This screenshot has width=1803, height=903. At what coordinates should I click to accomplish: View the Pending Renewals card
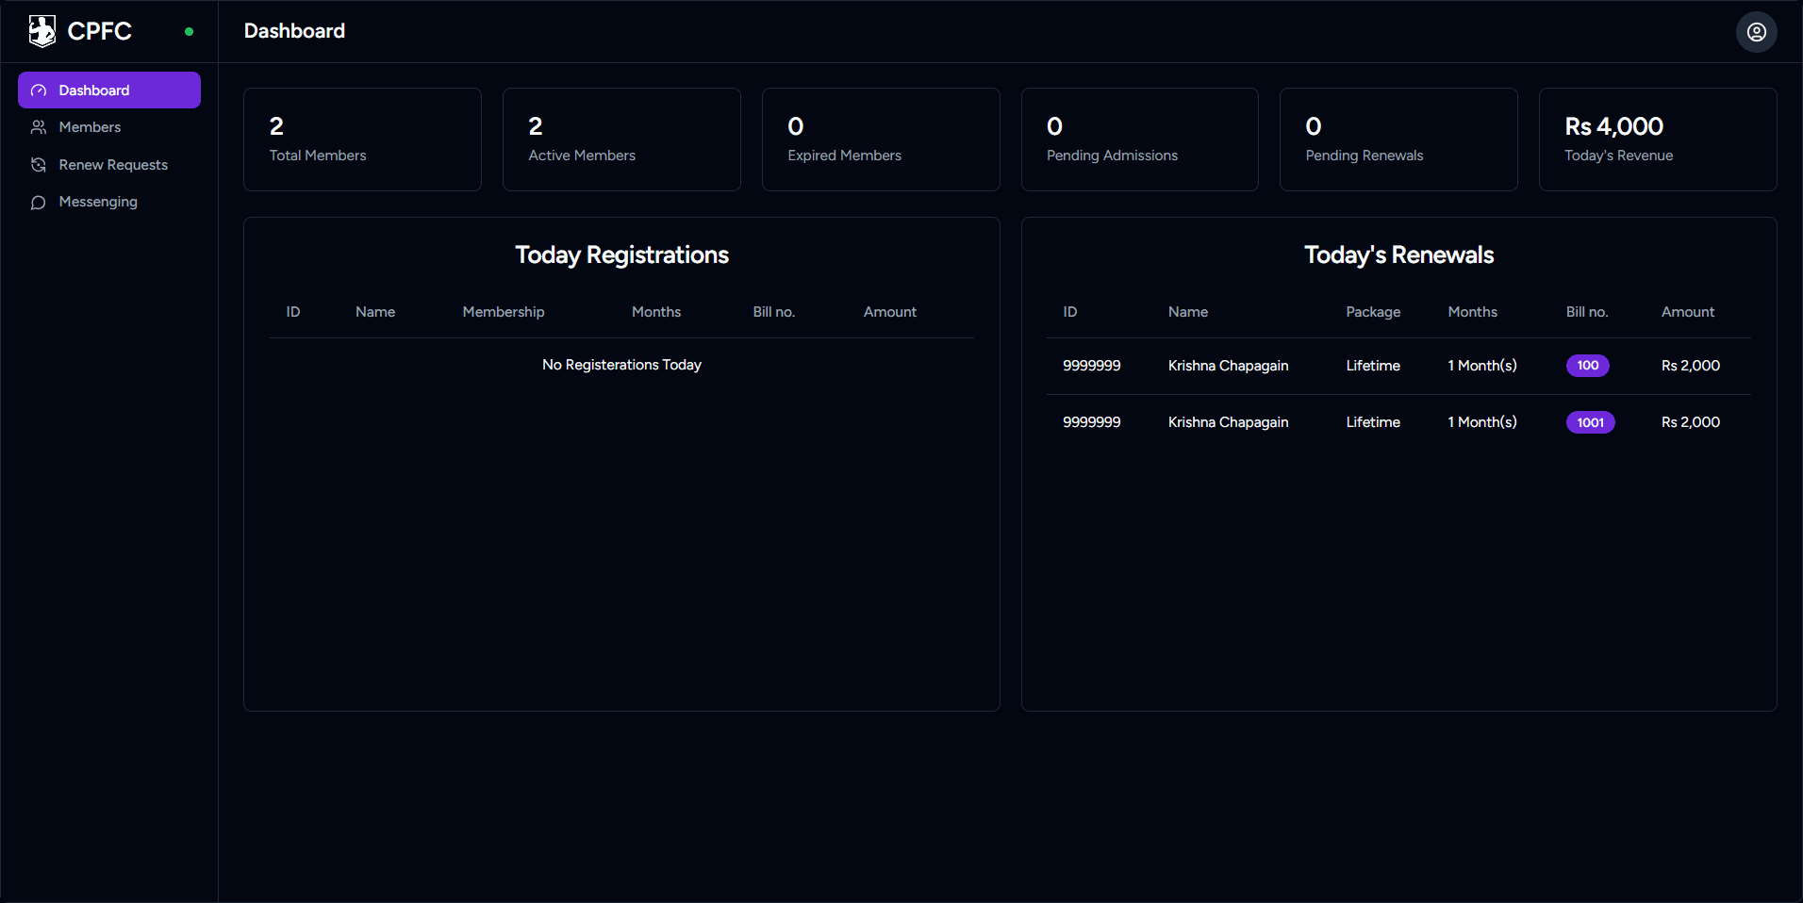[x=1398, y=140]
